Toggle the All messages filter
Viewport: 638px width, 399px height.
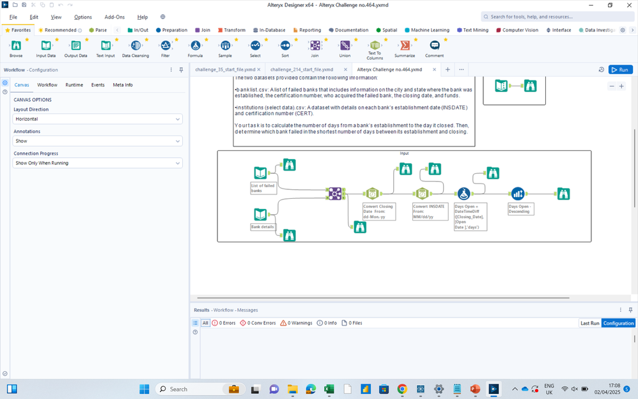(205, 323)
